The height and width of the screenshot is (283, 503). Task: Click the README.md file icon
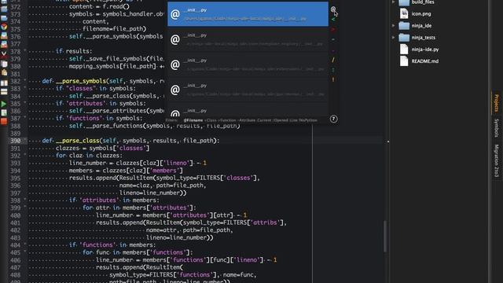tap(404, 61)
